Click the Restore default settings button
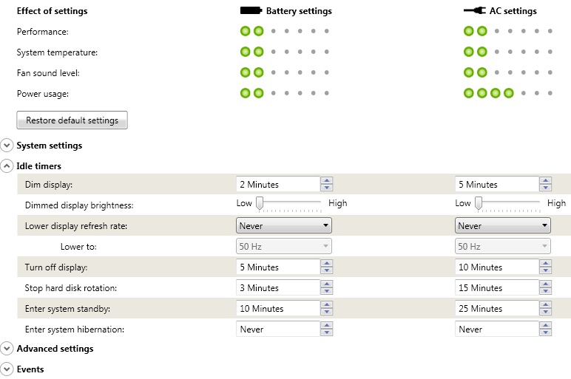The image size is (571, 379). (x=72, y=120)
